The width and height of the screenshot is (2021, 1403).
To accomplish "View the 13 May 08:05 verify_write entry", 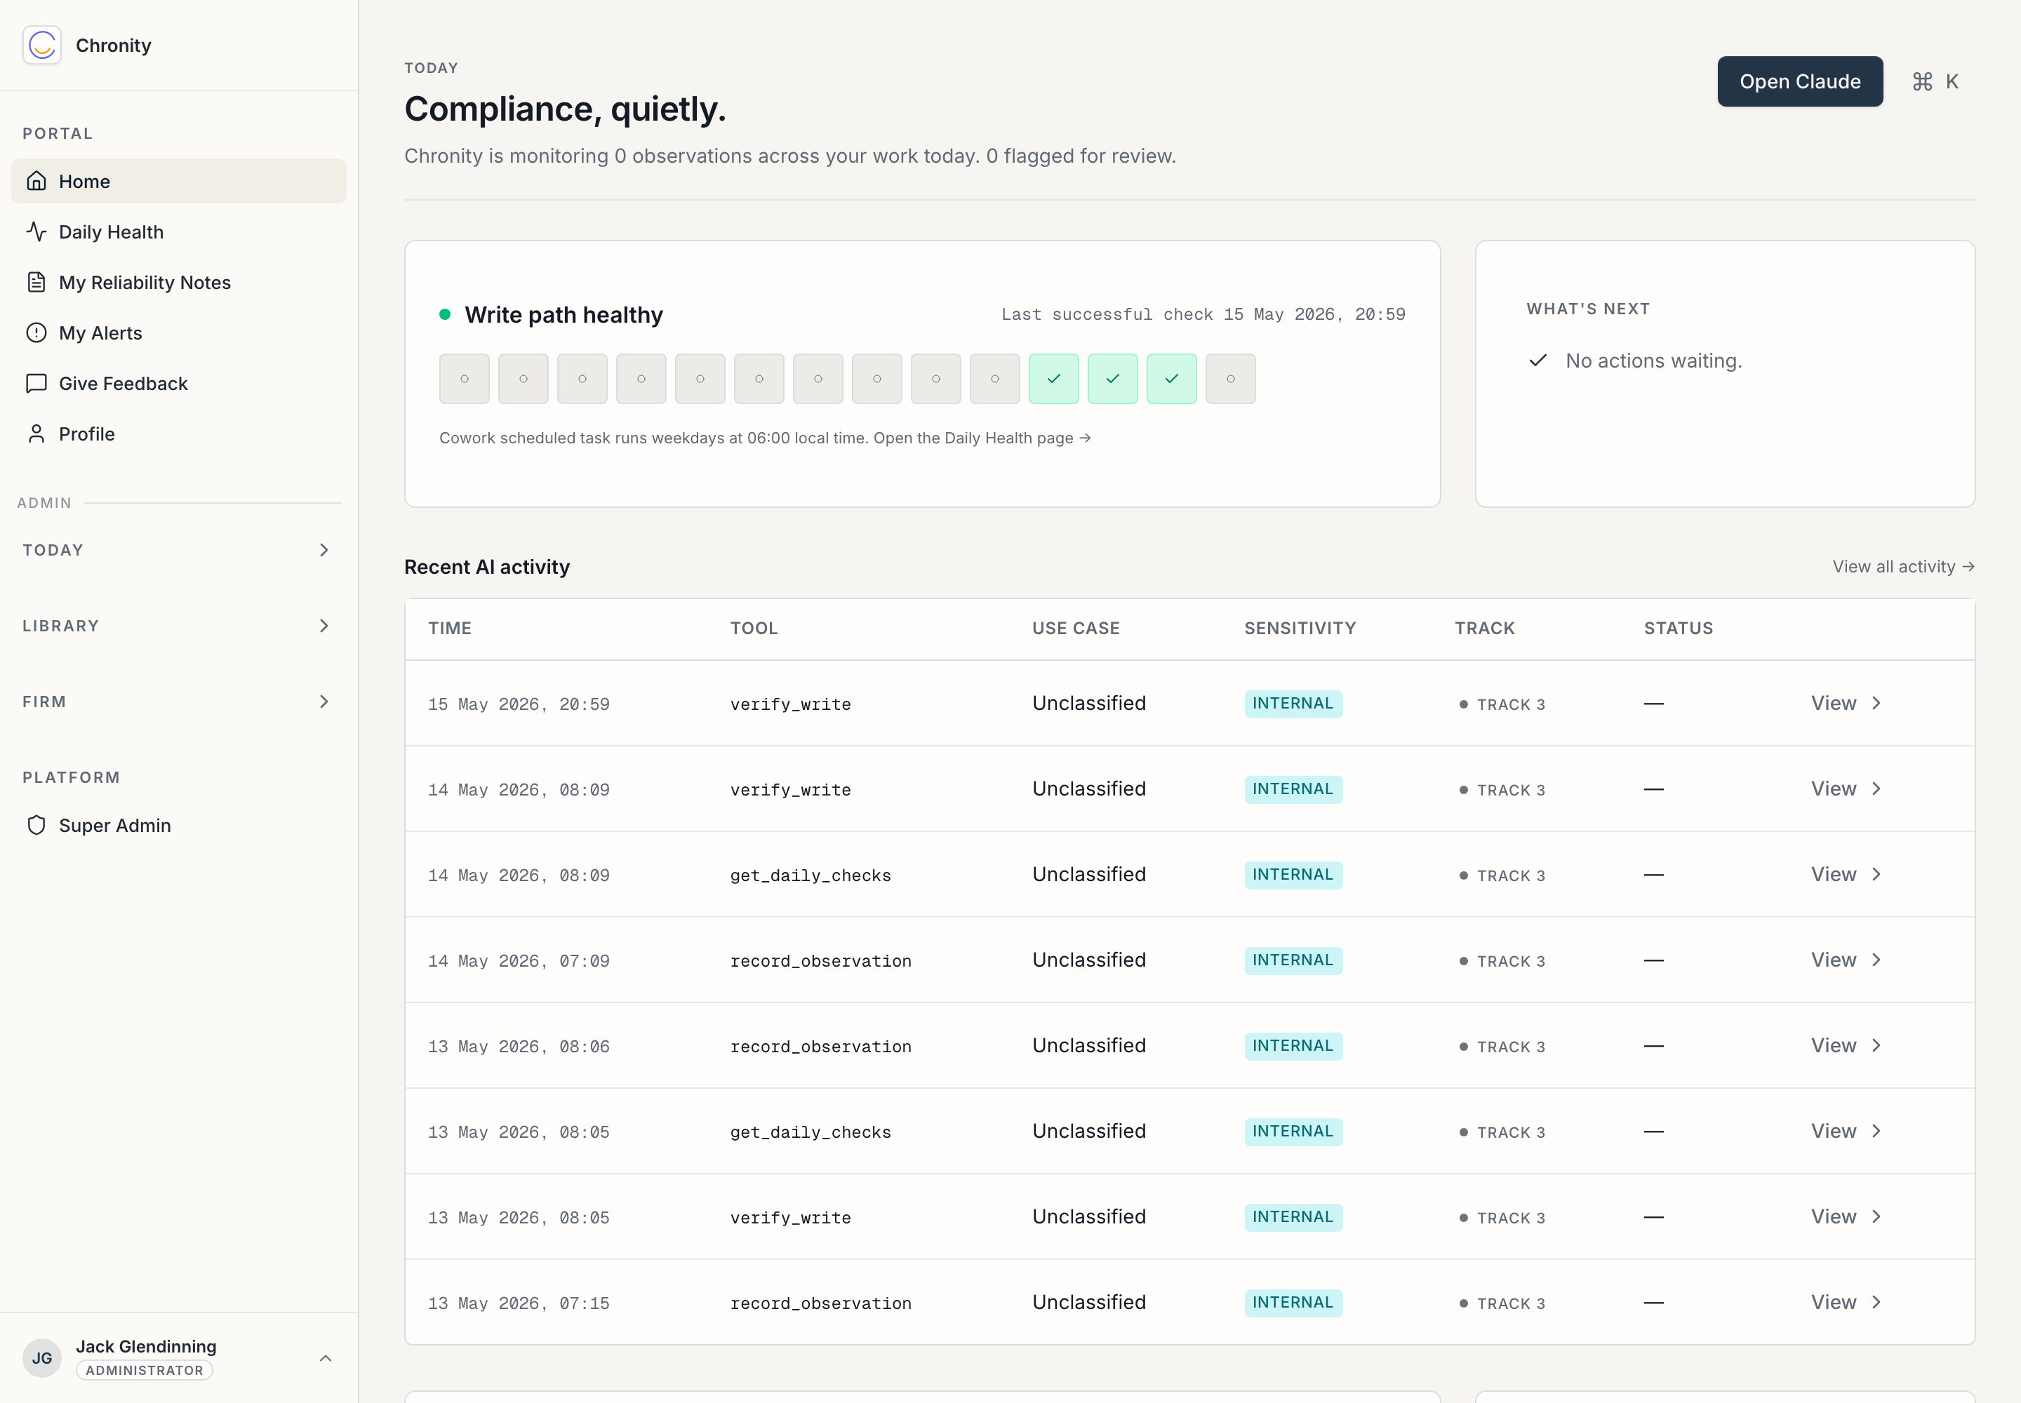I will pyautogui.click(x=1845, y=1216).
